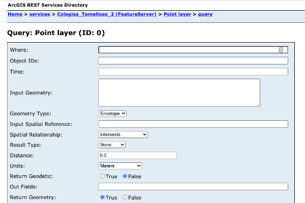This screenshot has height=203, width=305.
Task: Click the Distance input field
Action: point(137,155)
